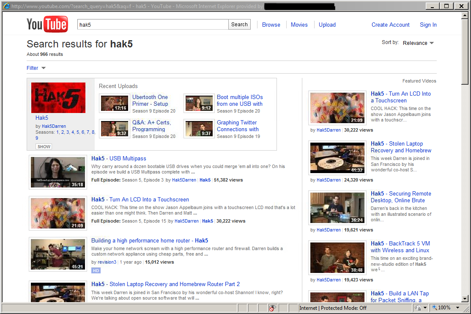Viewport: 471px width, 314px height.
Task: Open Ubertooth One Primer - Setup video
Action: (150, 100)
